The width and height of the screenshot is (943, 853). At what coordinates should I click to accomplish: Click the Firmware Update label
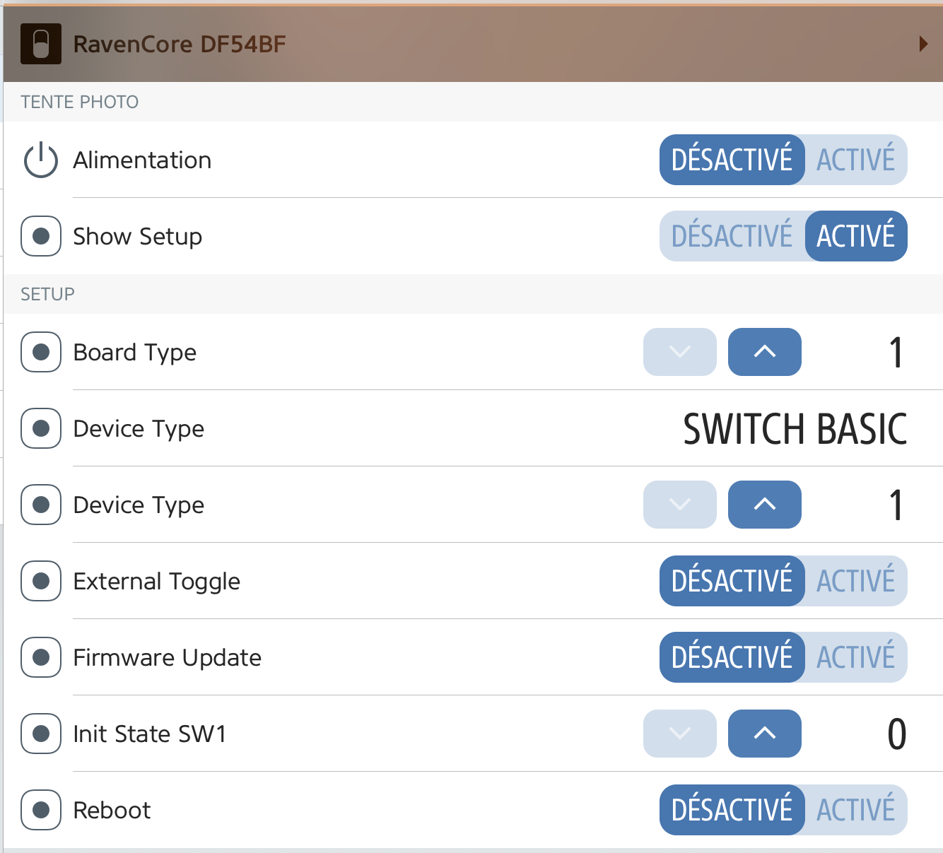[x=168, y=657]
